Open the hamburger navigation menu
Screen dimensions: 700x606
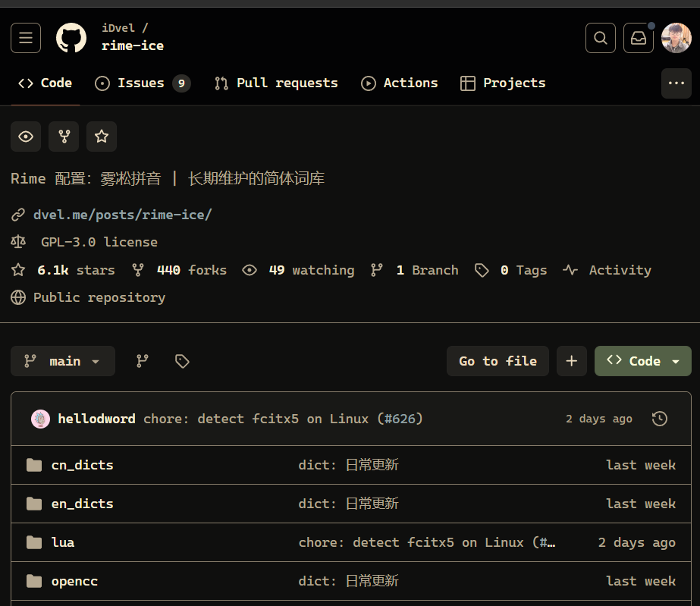click(x=26, y=38)
